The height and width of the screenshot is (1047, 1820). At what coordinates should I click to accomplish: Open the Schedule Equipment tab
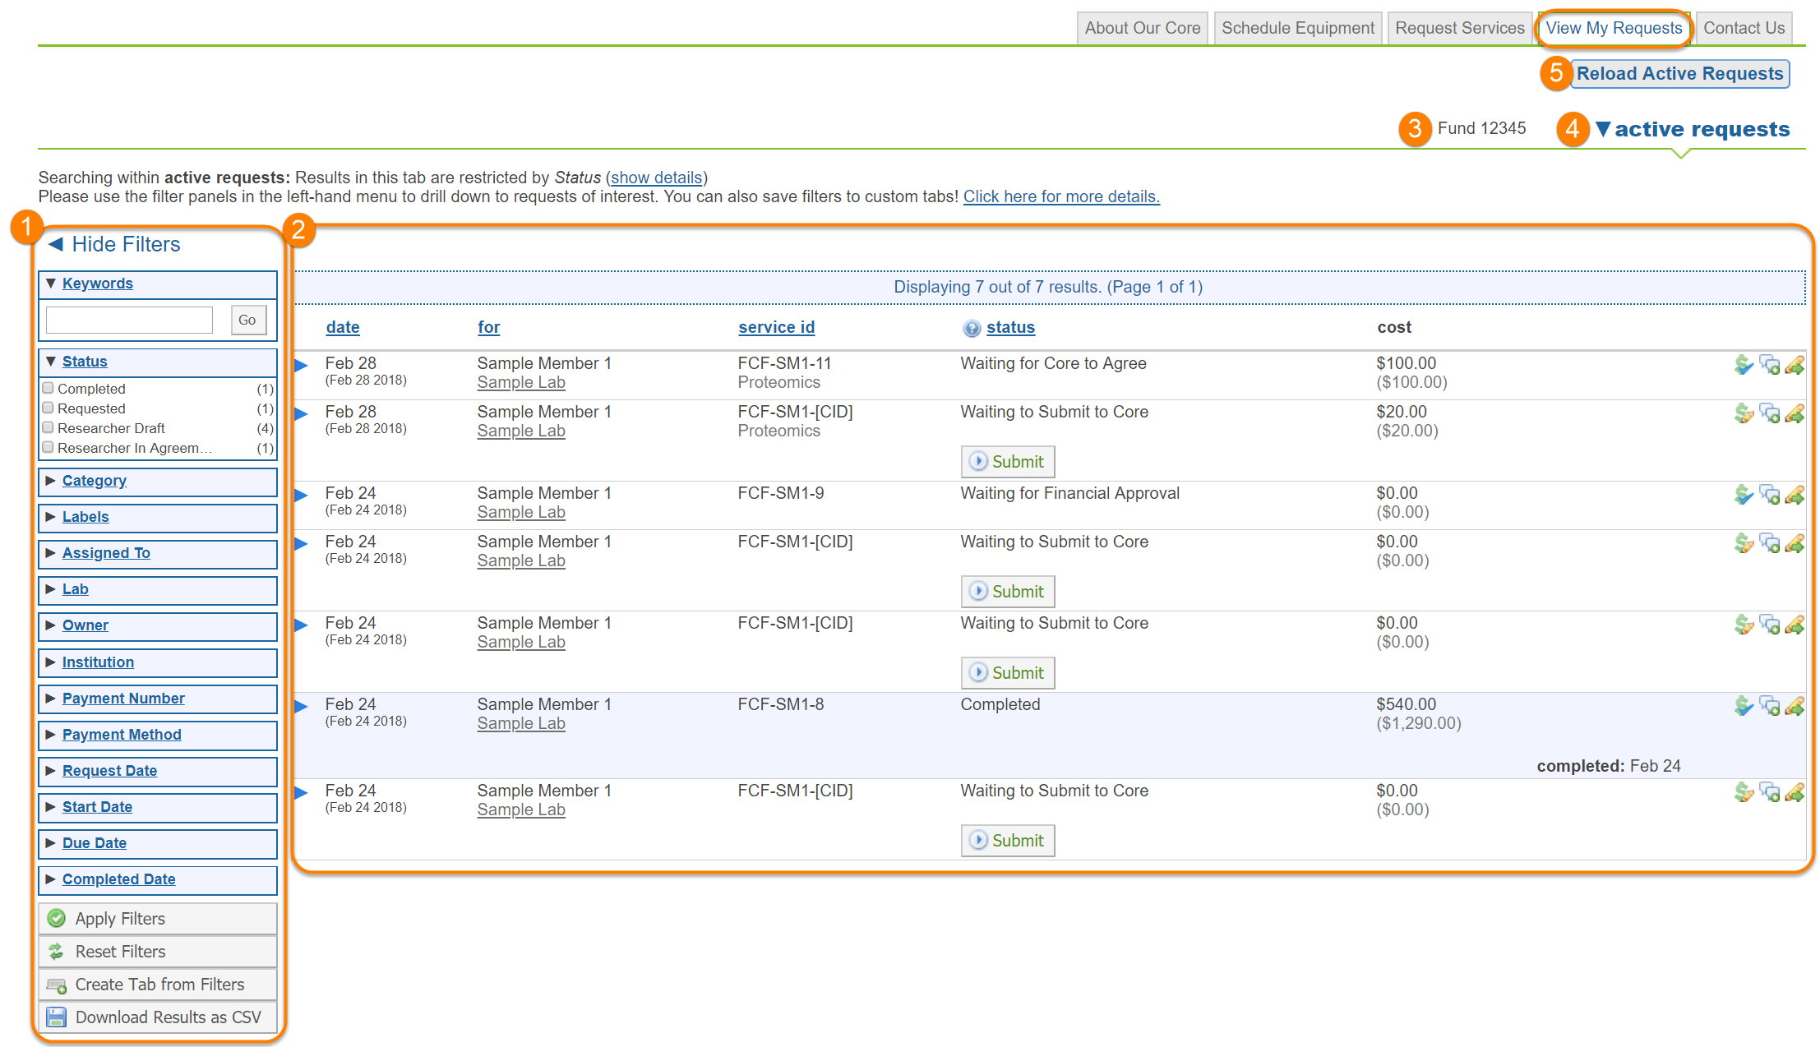click(x=1297, y=28)
